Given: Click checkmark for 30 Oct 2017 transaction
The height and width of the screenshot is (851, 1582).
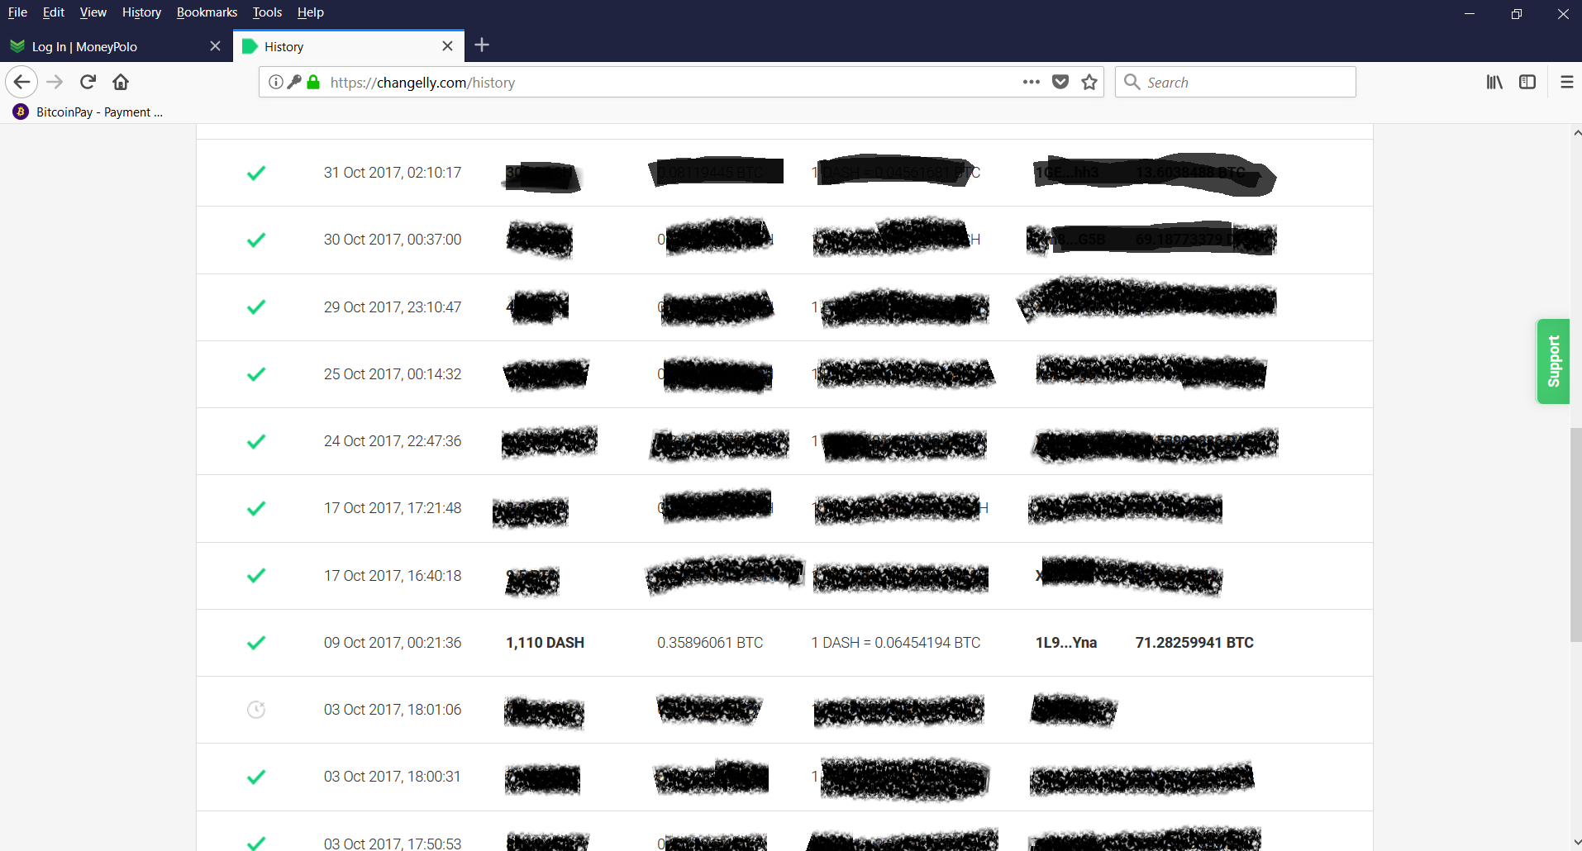Looking at the screenshot, I should coord(256,240).
